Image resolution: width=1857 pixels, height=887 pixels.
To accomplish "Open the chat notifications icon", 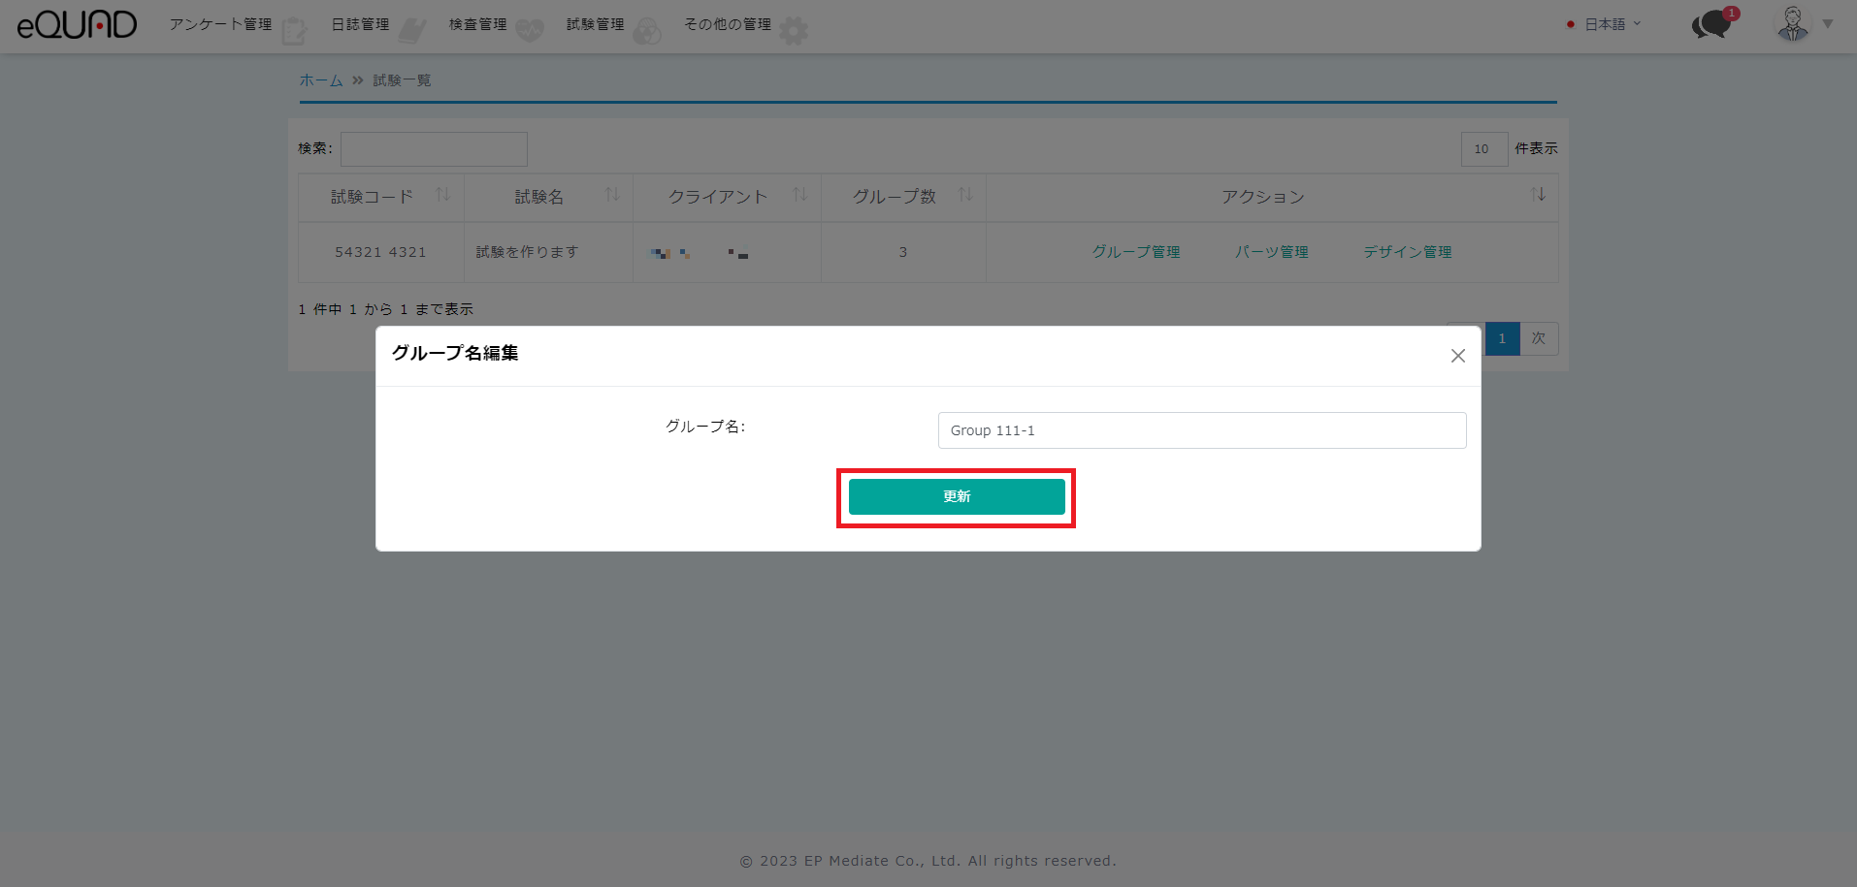I will (1712, 24).
